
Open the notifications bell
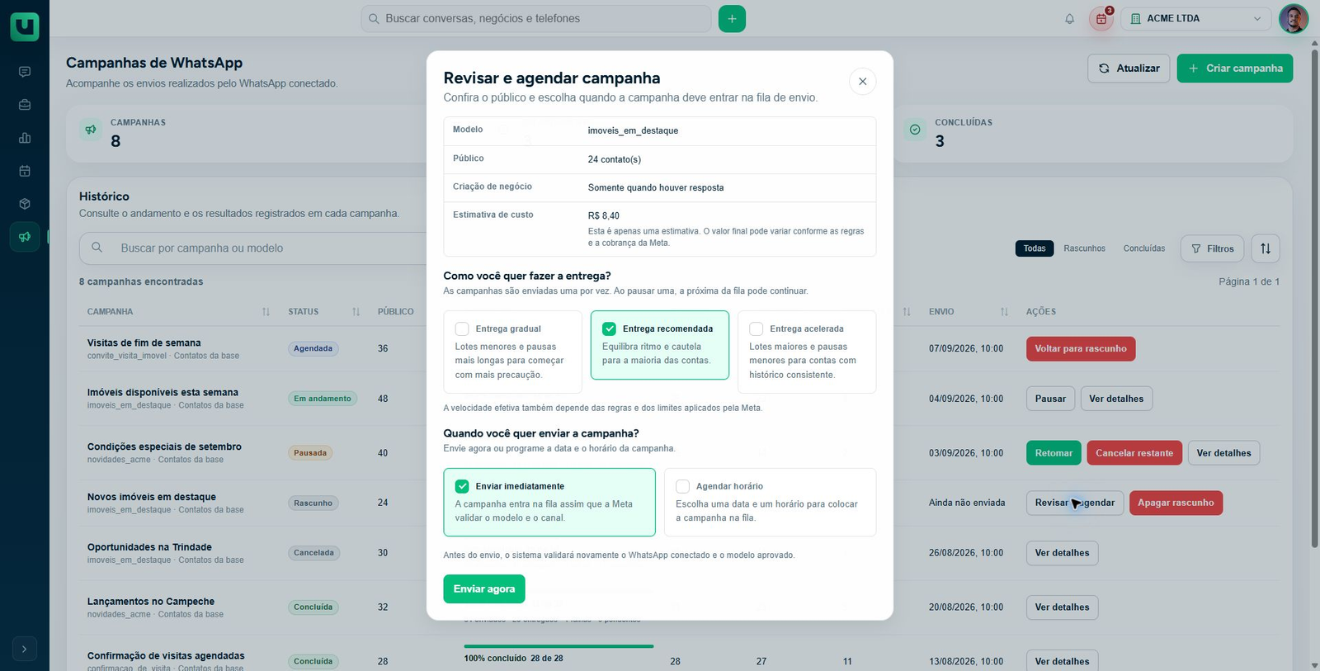[x=1069, y=19]
